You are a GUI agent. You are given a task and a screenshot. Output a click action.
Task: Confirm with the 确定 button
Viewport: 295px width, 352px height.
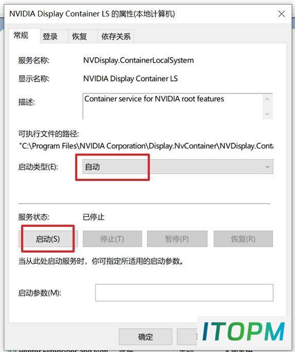pos(145,337)
